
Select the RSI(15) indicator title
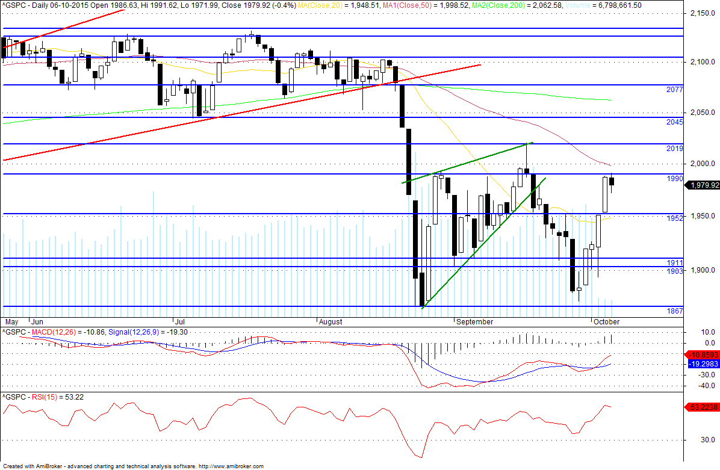click(x=45, y=397)
